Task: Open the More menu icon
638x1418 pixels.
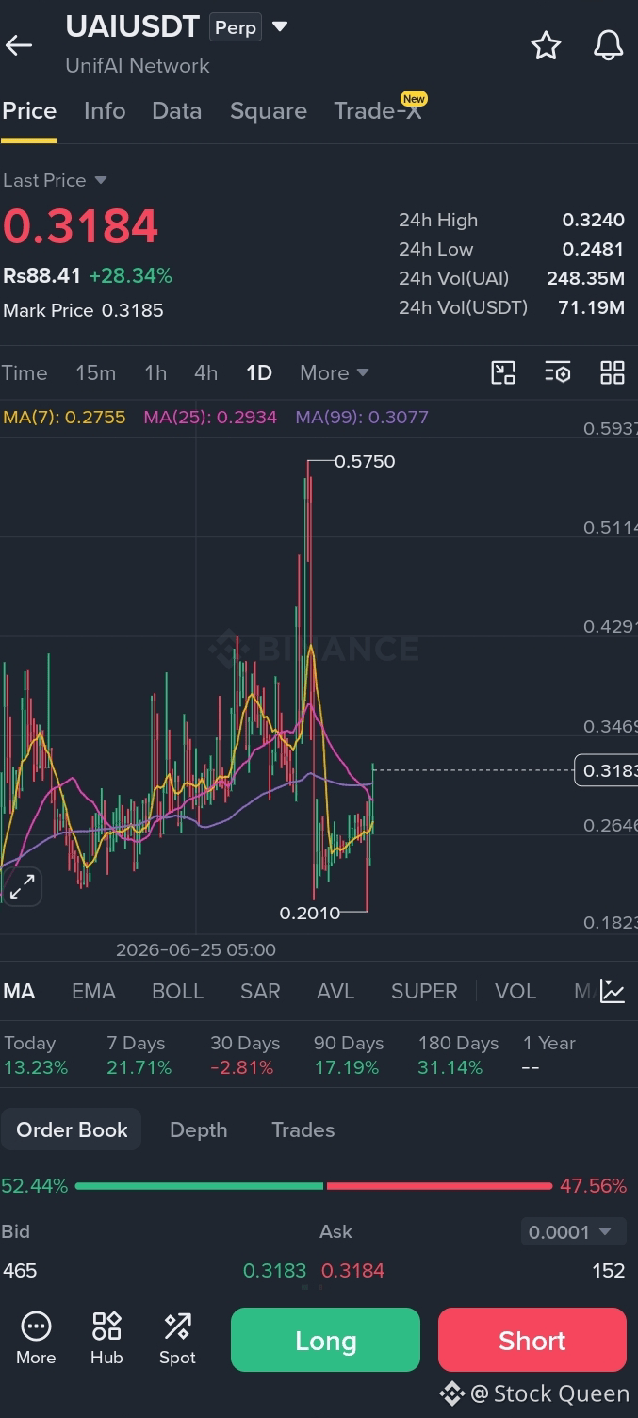Action: (36, 1338)
